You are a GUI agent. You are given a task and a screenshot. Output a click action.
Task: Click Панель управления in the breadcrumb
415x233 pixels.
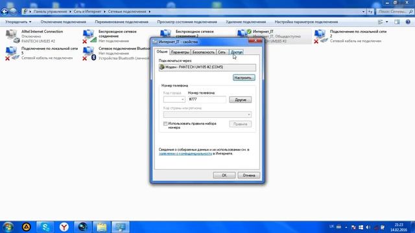(x=50, y=12)
